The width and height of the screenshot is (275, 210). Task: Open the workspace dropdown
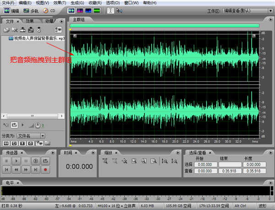point(270,11)
